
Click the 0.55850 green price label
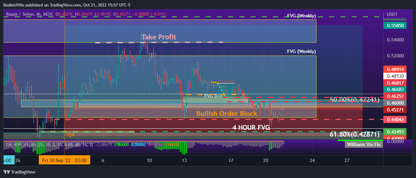(x=395, y=25)
